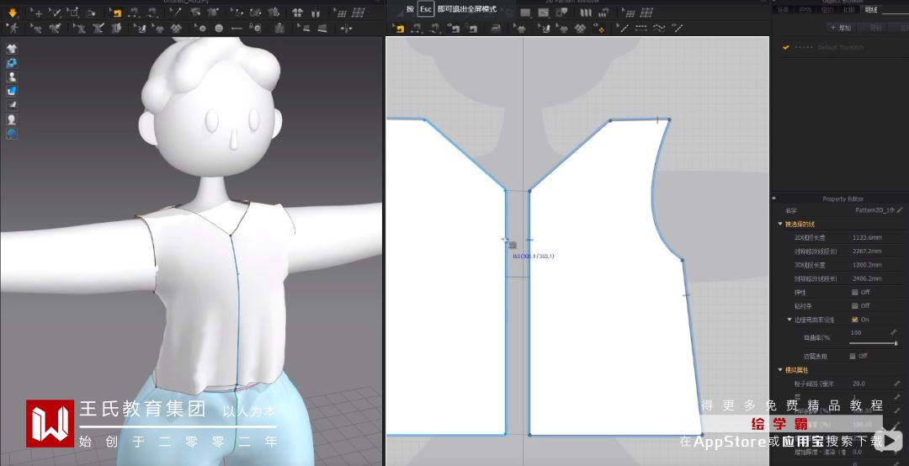This screenshot has height=466, width=909.
Task: Click the 2406.2mm length value
Action: 867,278
